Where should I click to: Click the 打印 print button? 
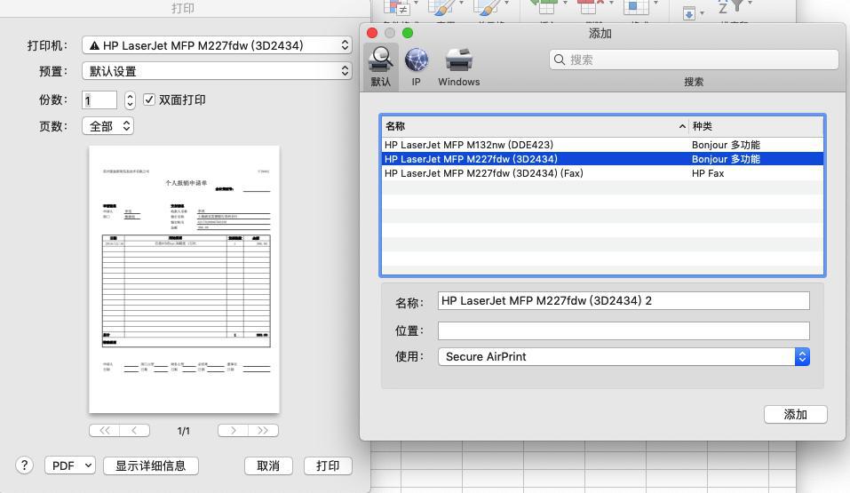328,465
